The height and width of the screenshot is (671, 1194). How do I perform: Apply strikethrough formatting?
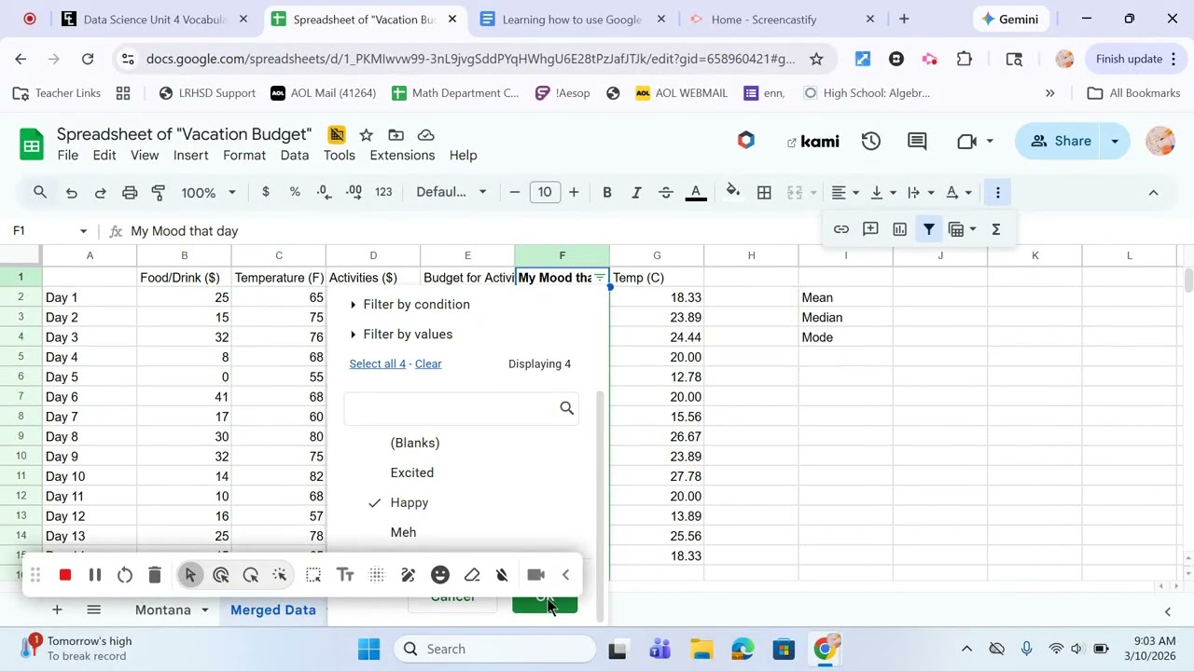(x=666, y=193)
